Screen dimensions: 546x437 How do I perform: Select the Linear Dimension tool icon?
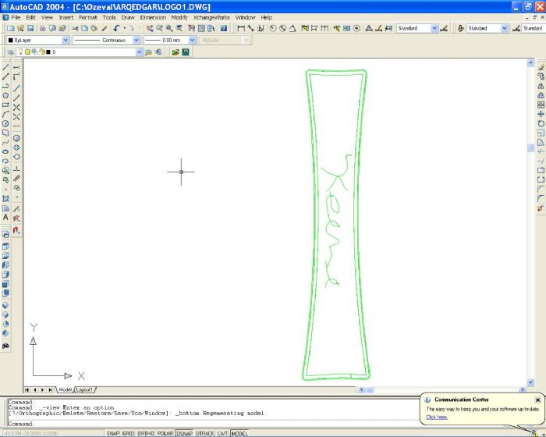coord(240,28)
